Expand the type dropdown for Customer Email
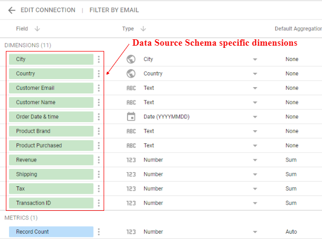Screen dimensions: 322x239 click(255, 88)
